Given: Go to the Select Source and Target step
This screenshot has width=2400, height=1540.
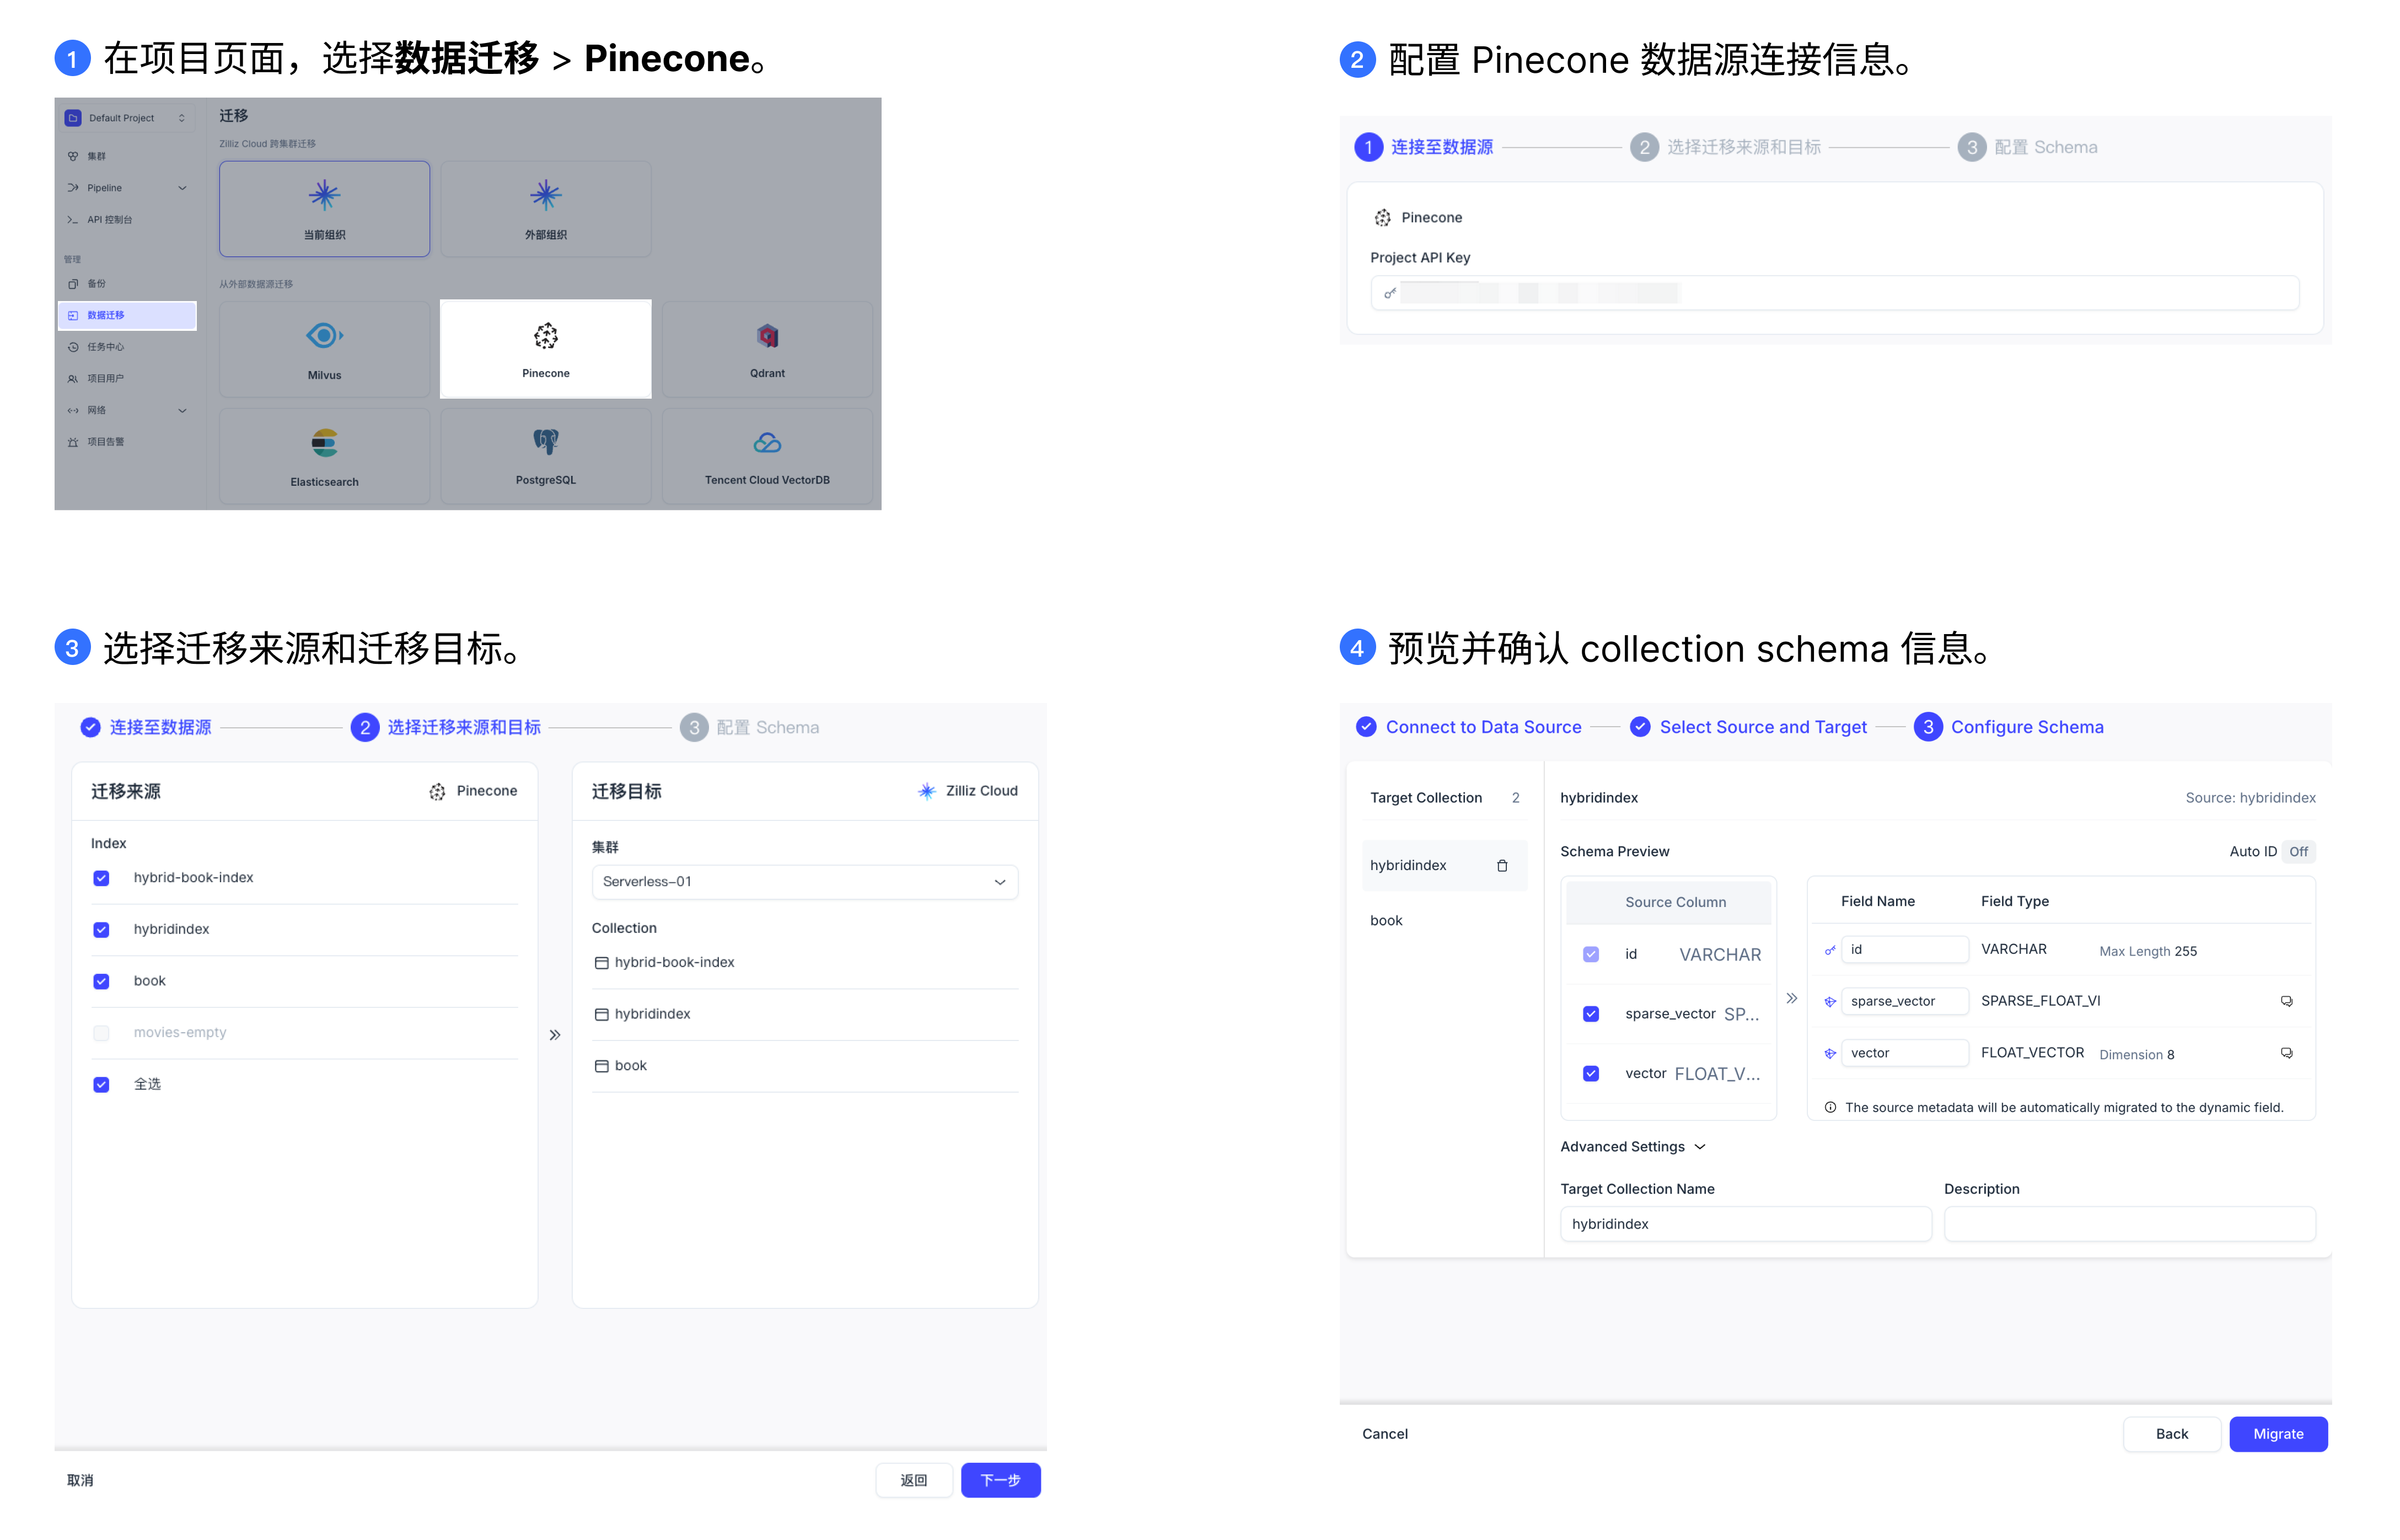Looking at the screenshot, I should 1749,727.
